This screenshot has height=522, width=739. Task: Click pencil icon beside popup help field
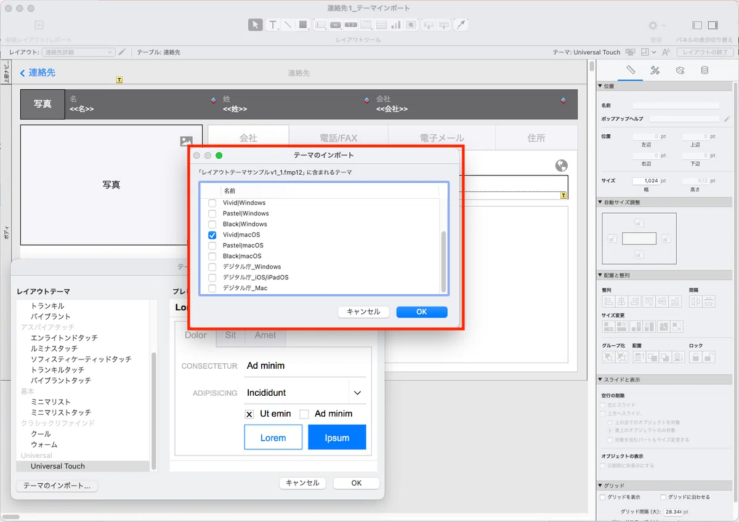pyautogui.click(x=727, y=118)
